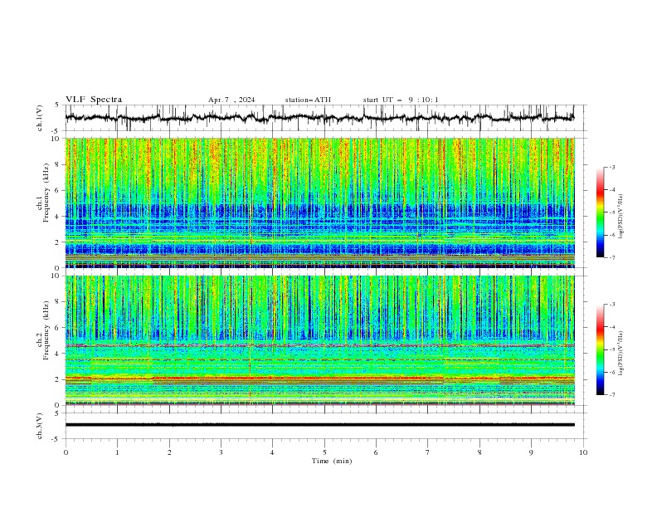Click the ch.1 waveform trace

[x=319, y=118]
